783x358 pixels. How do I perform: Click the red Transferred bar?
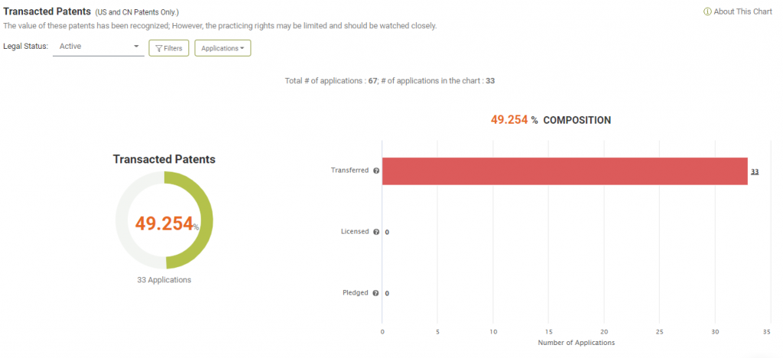coord(565,171)
